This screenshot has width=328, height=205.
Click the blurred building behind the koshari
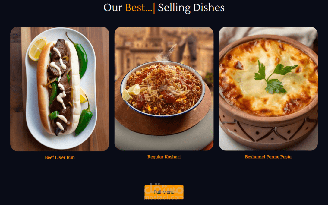tap(164, 48)
